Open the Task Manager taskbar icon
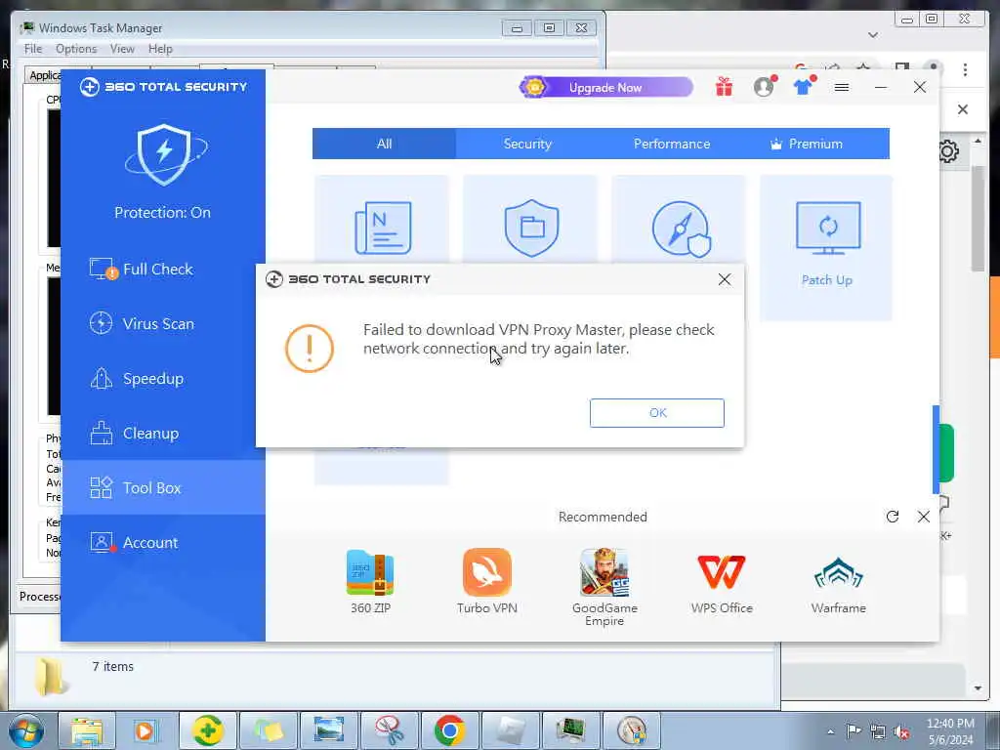This screenshot has height=750, width=1000. click(x=570, y=730)
